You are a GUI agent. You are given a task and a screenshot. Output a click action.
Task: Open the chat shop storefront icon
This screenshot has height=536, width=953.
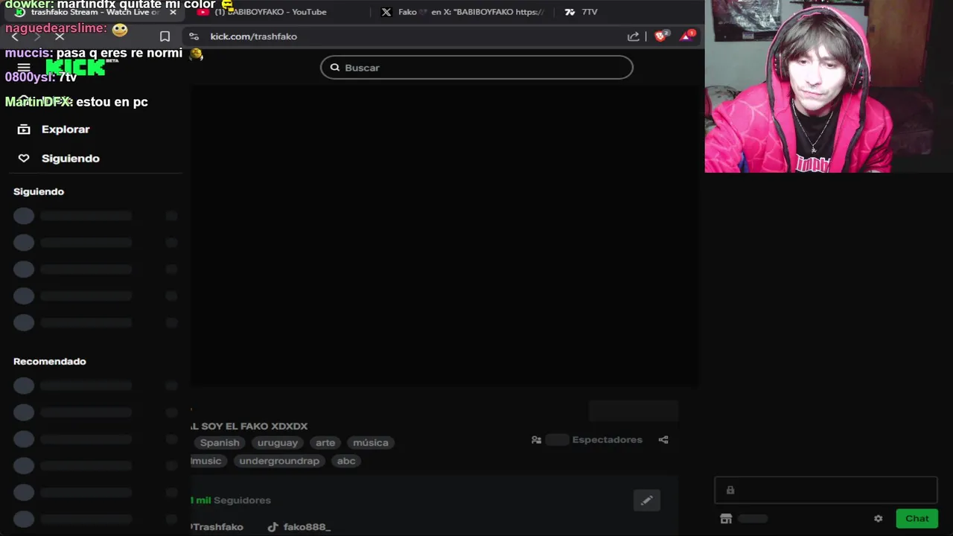726,519
